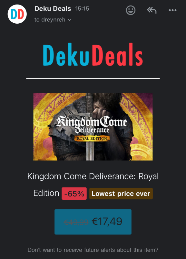Click the crossed-out €49,99 original price
The width and height of the screenshot is (186, 259).
pyautogui.click(x=76, y=222)
